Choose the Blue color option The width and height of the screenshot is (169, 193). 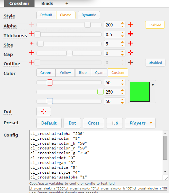point(83,73)
